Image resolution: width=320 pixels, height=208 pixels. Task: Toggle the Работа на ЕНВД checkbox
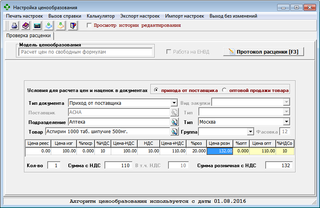168,52
